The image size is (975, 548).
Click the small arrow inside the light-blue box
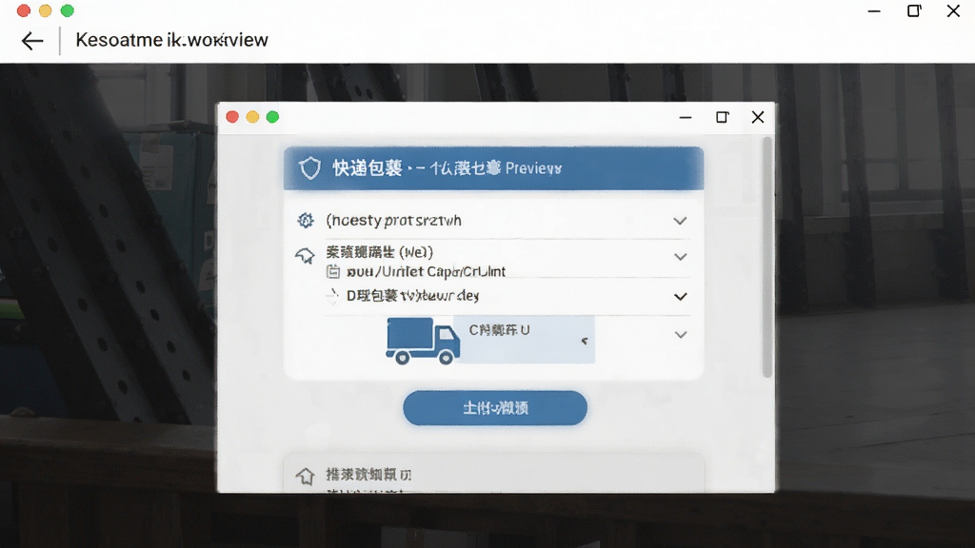[585, 341]
